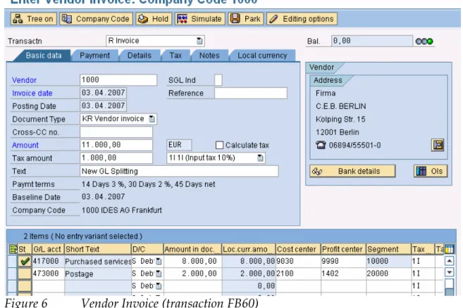Click the Profit center column header
463x308 pixels.
pyautogui.click(x=343, y=250)
